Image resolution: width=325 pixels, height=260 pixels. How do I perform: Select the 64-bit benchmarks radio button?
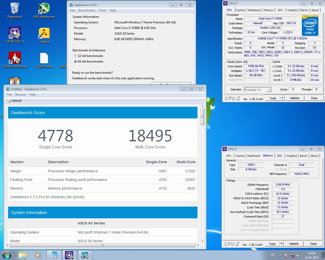[75, 62]
